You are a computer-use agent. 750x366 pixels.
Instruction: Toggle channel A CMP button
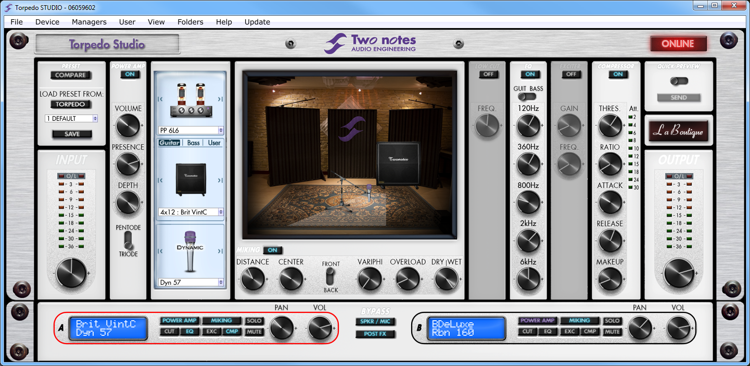pos(232,331)
